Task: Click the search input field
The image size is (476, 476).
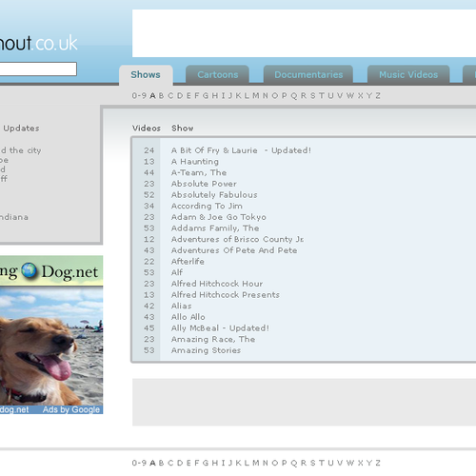Action: tap(37, 69)
